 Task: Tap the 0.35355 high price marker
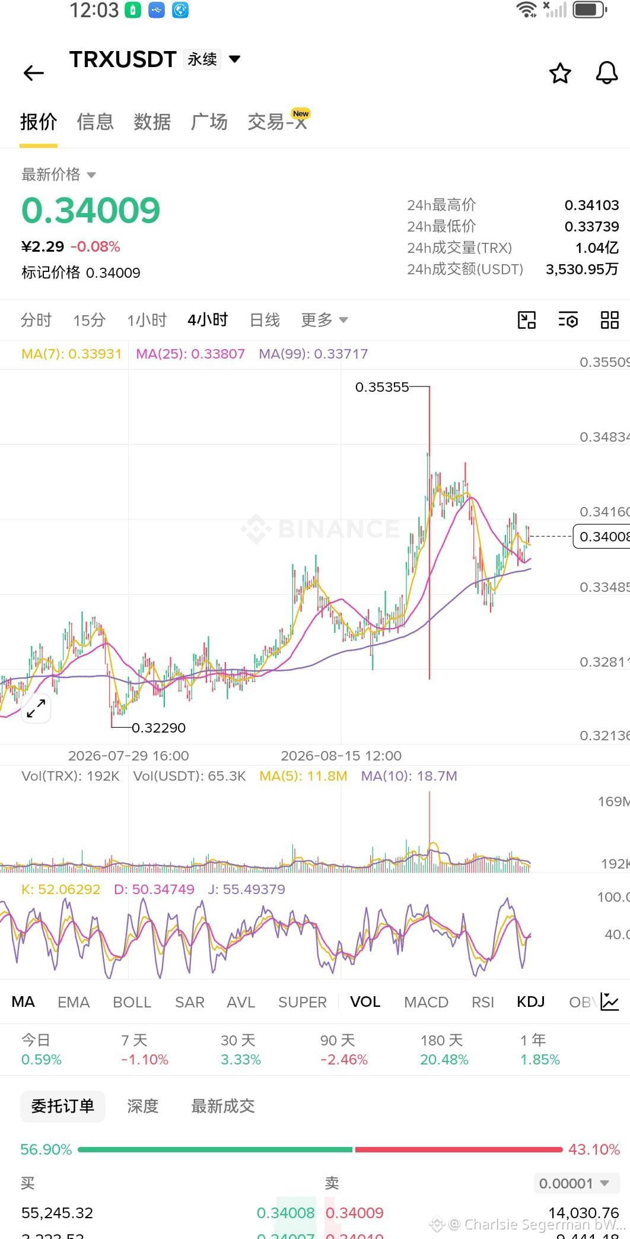pos(382,387)
